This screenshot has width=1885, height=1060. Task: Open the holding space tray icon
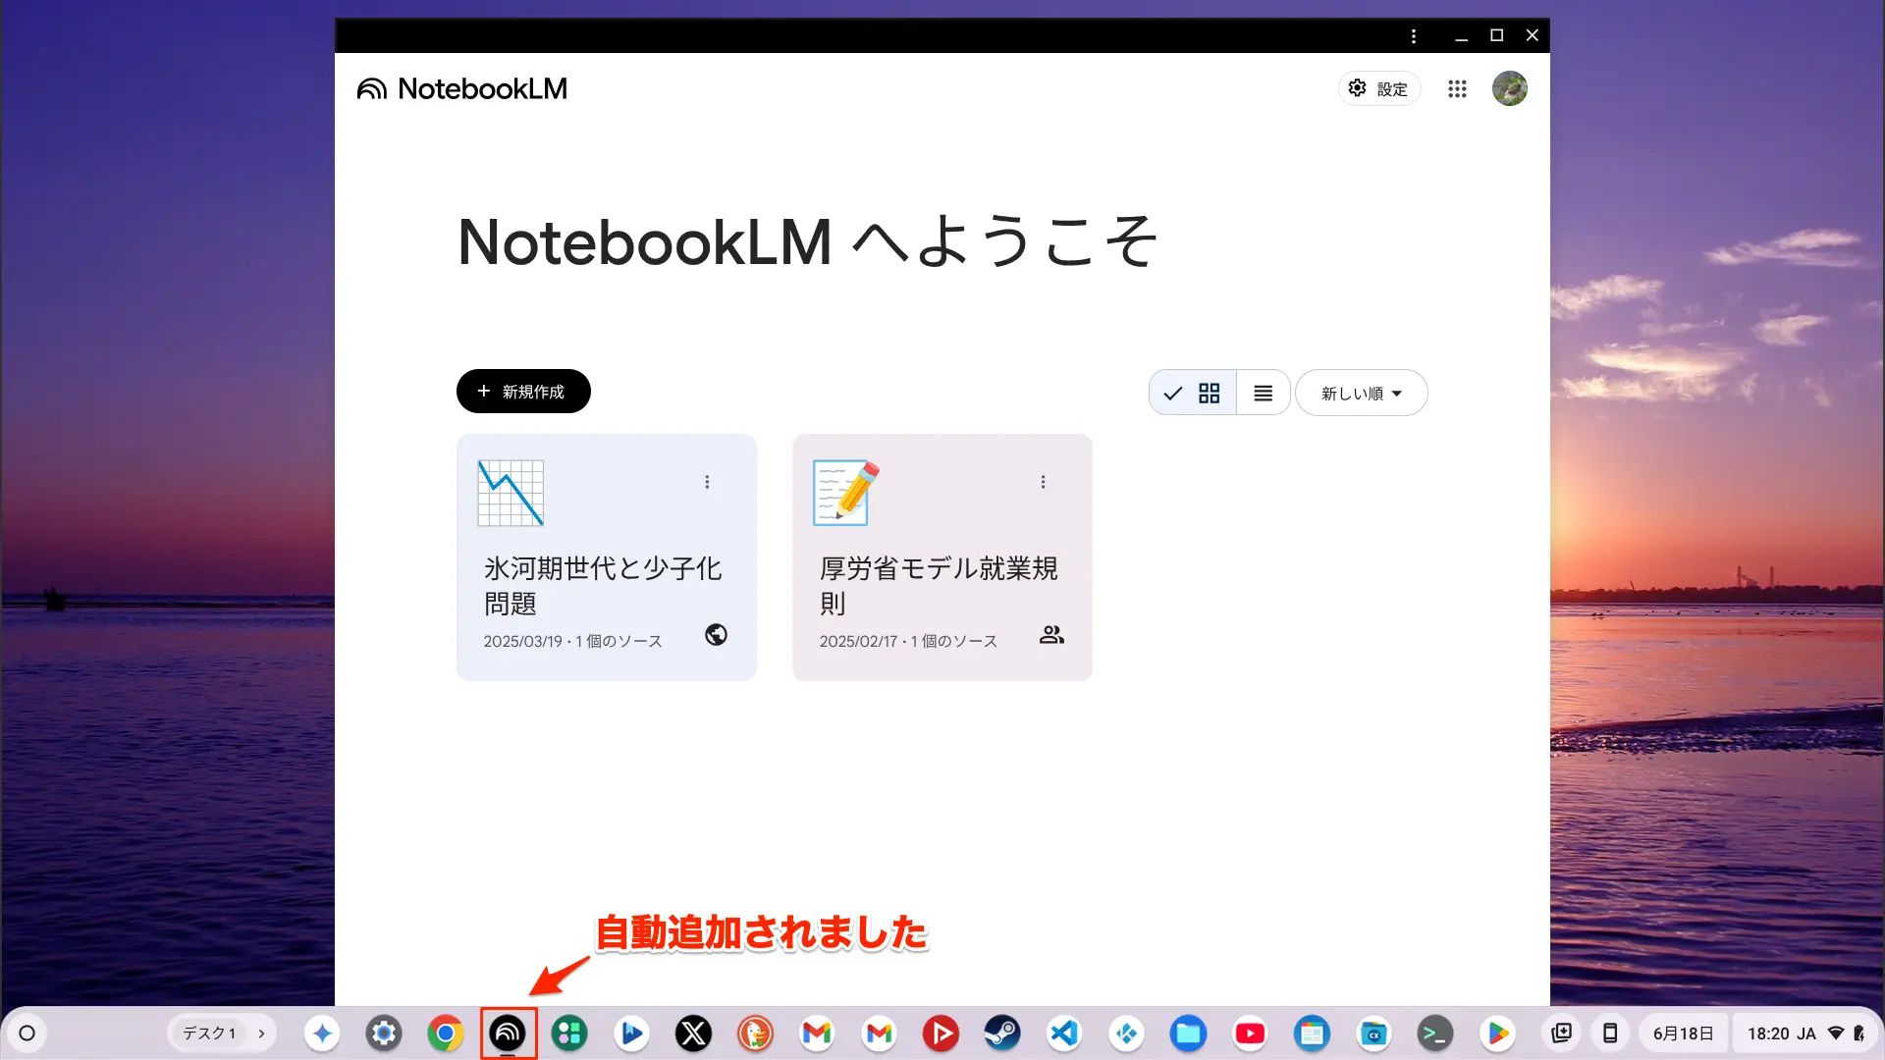point(1561,1033)
